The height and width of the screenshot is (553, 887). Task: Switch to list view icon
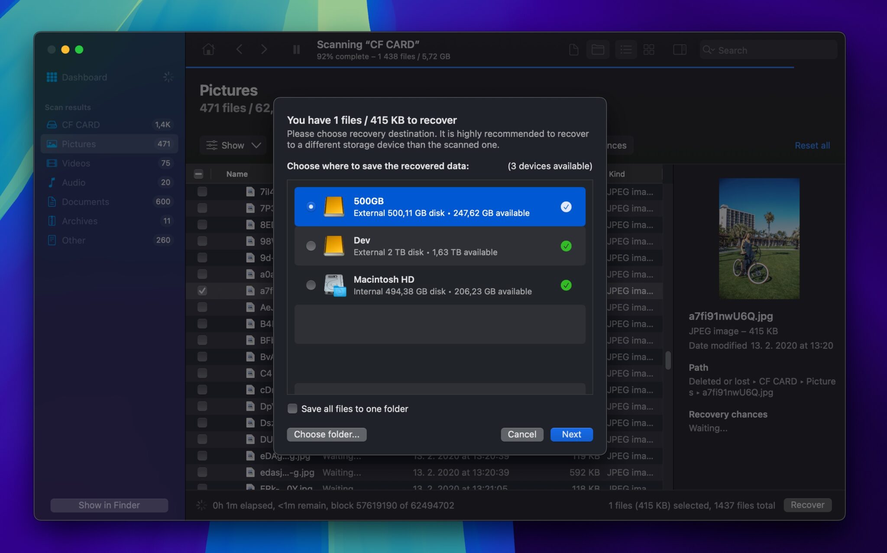(x=626, y=50)
